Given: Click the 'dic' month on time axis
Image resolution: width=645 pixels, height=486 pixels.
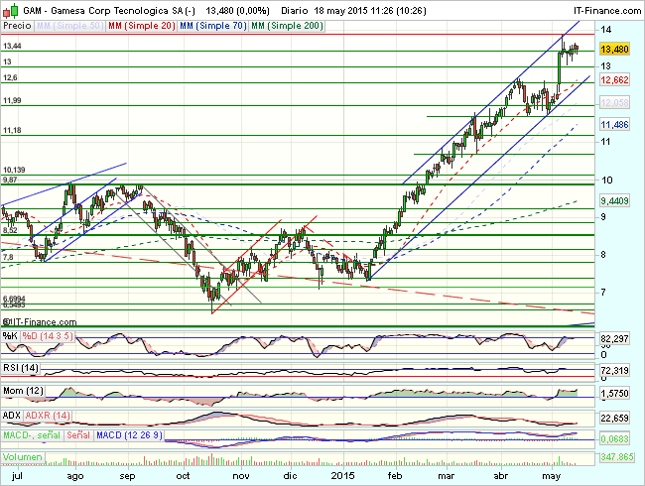Looking at the screenshot, I should pyautogui.click(x=290, y=476).
